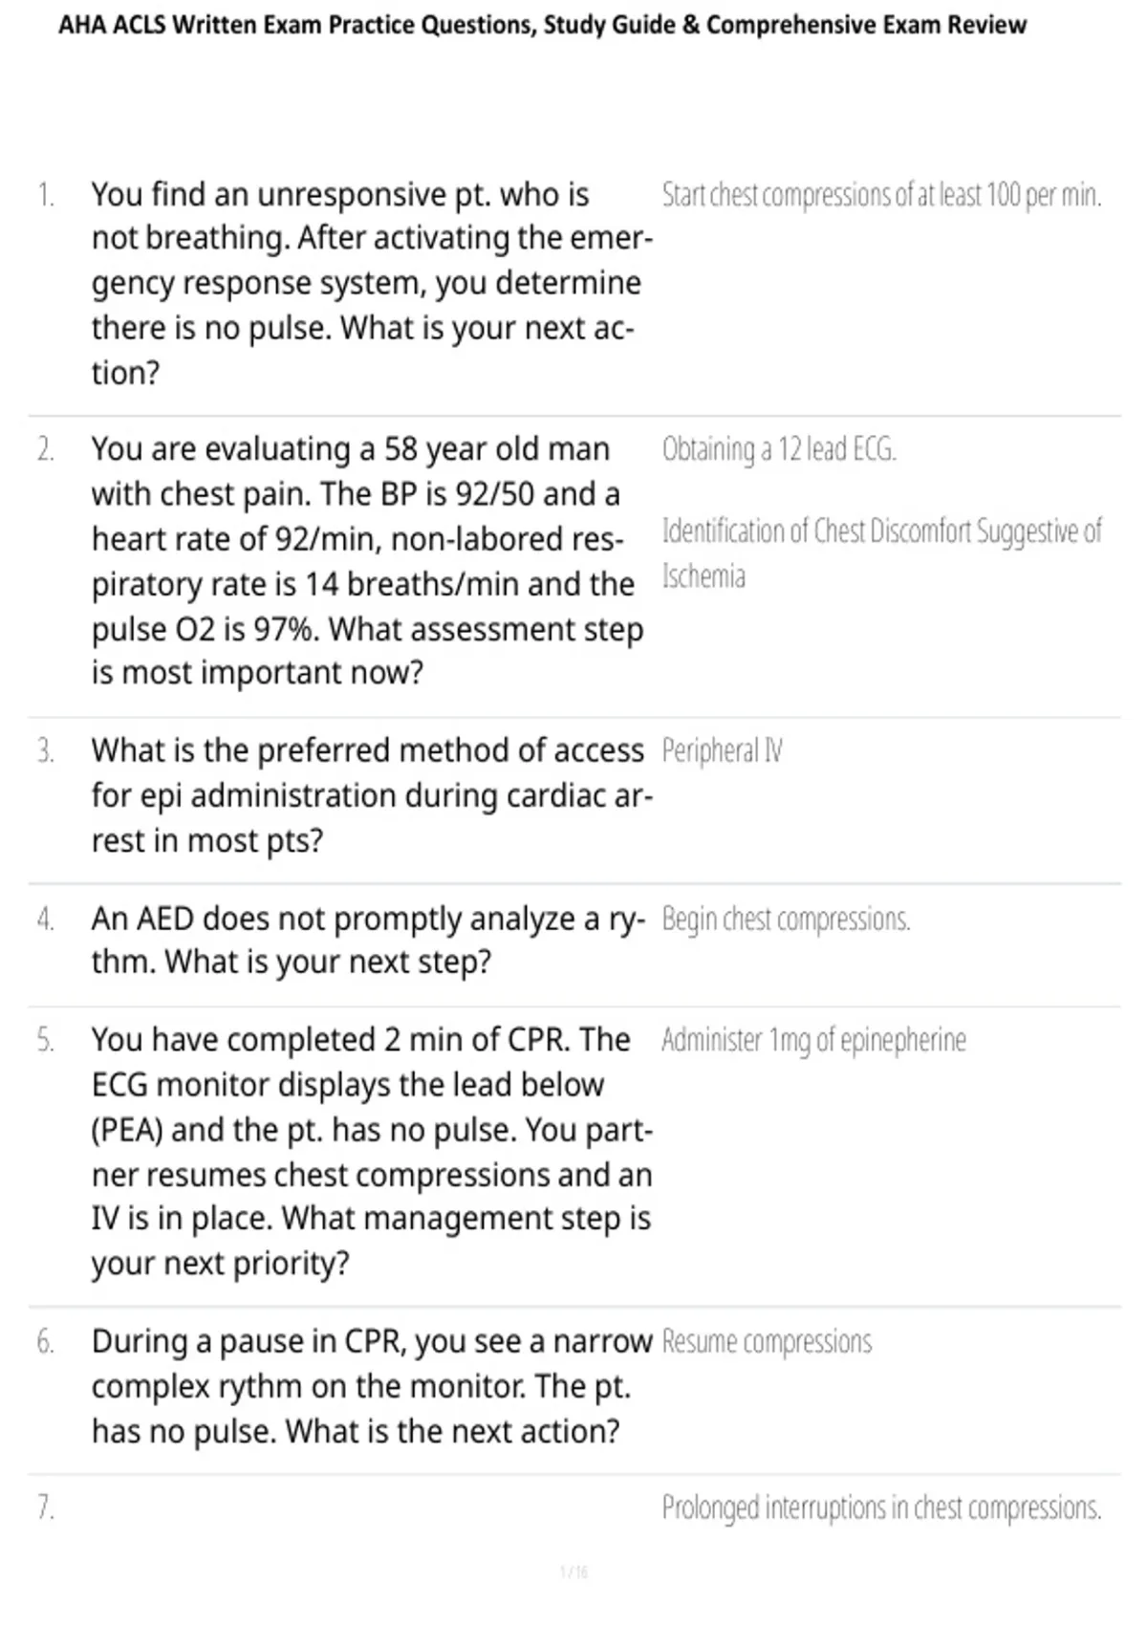
Task: Click answer 'Begin chest compressions.'
Action: coord(786,920)
